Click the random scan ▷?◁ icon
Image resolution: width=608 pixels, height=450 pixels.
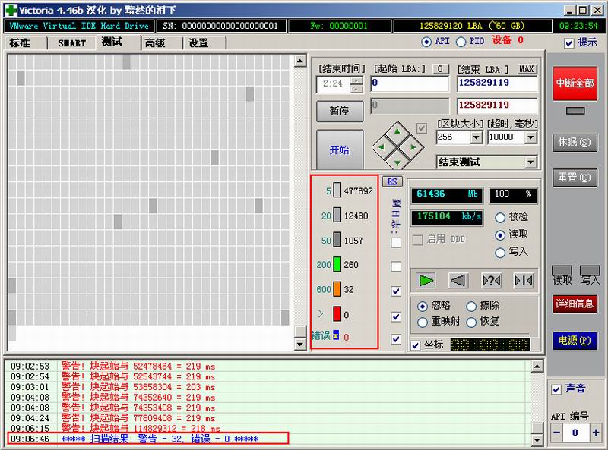[491, 280]
